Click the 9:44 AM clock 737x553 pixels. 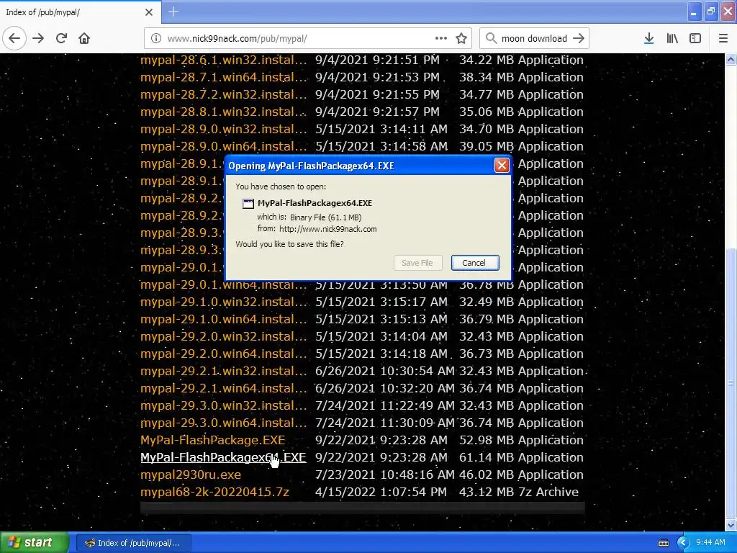coord(710,543)
